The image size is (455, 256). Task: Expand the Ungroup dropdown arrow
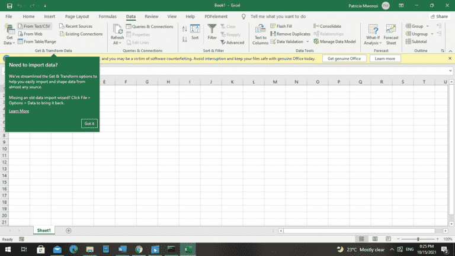(x=432, y=34)
